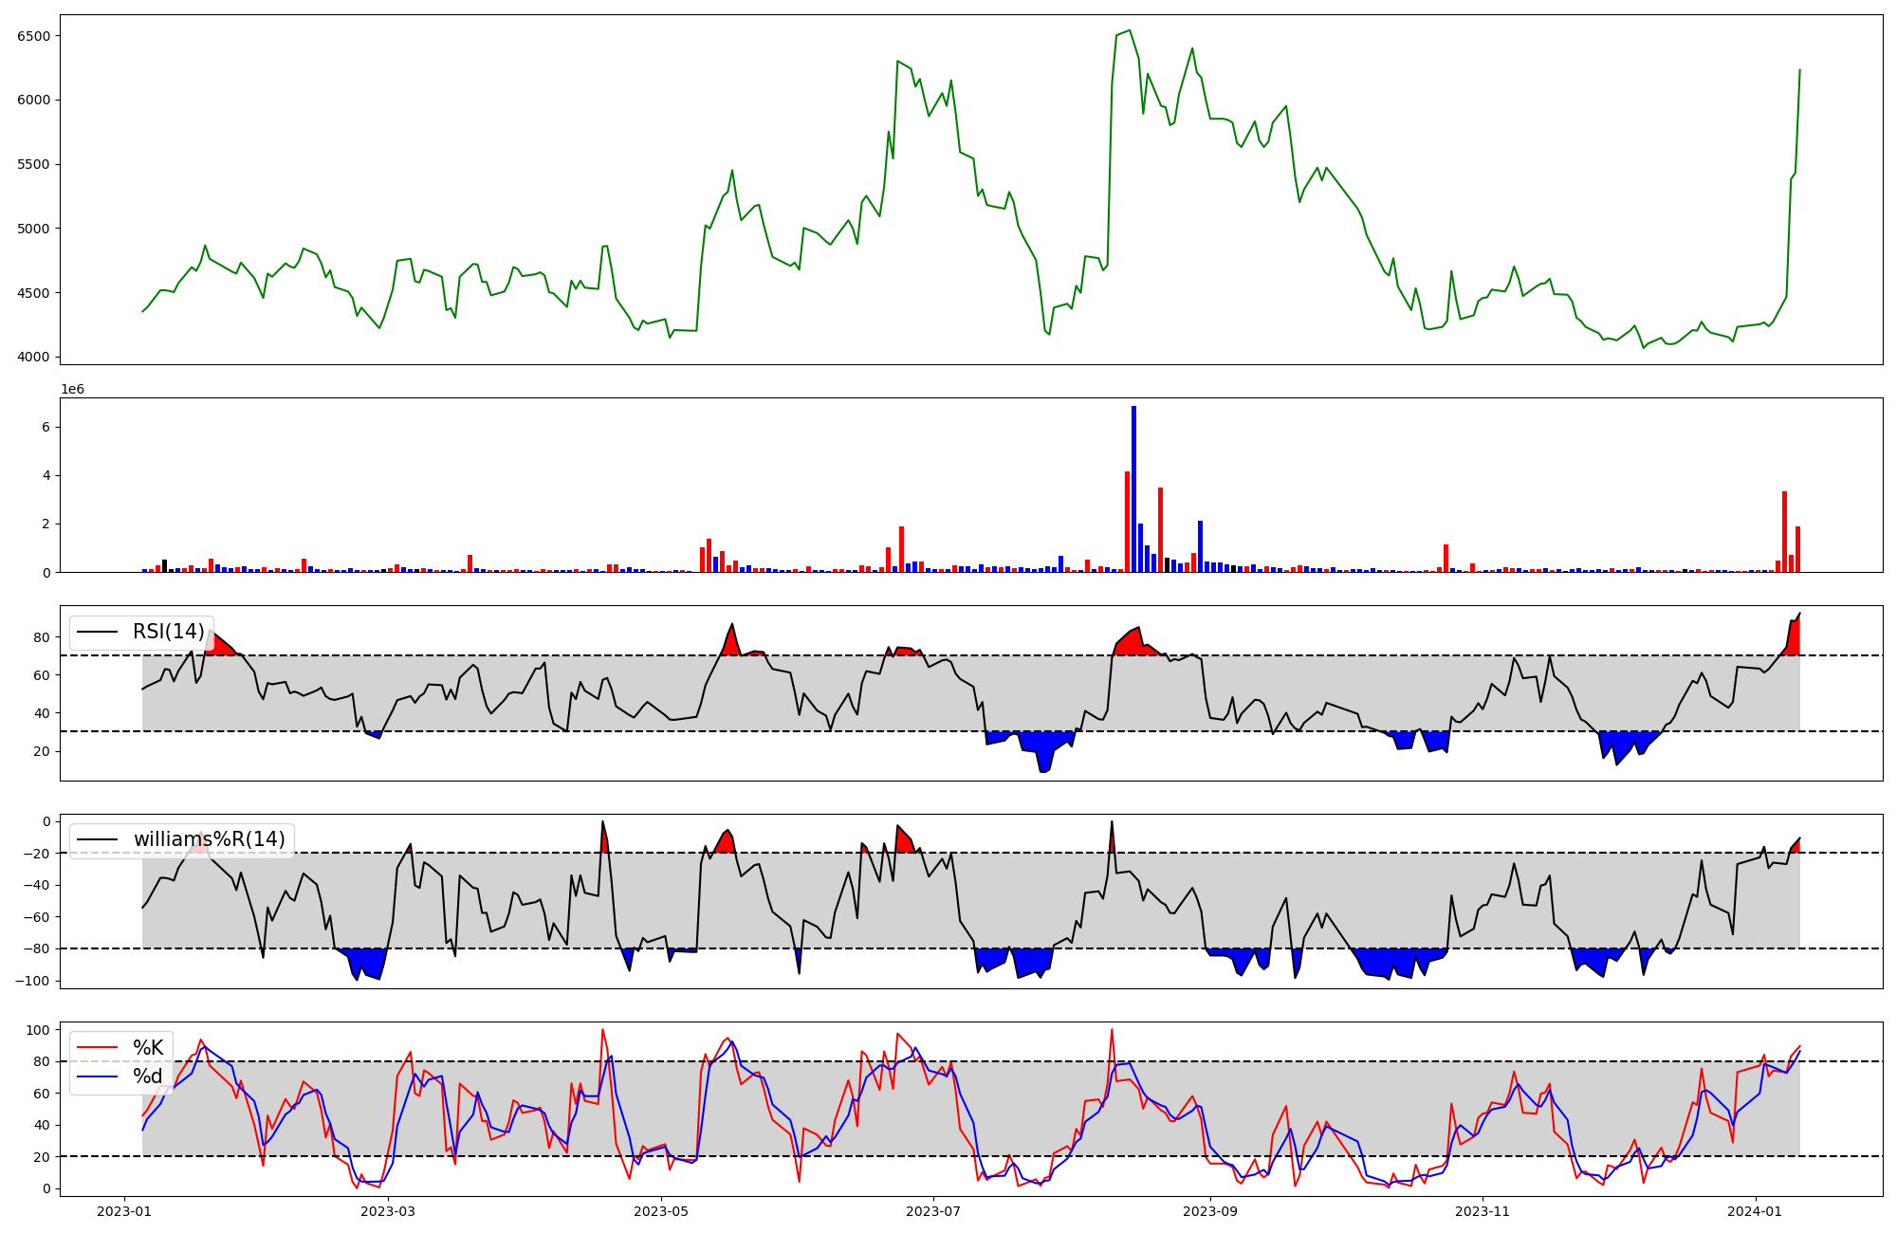This screenshot has width=1897, height=1233.
Task: Click the 2023-11 x-axis date label
Action: click(x=1483, y=1211)
